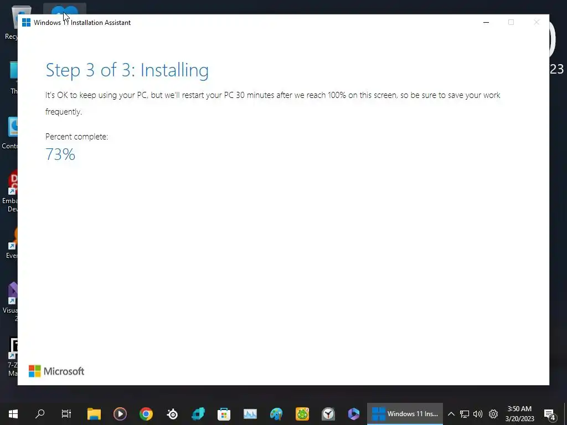The width and height of the screenshot is (567, 425).
Task: Click the 'Step 3 of 3: Installing' heading
Action: click(127, 70)
